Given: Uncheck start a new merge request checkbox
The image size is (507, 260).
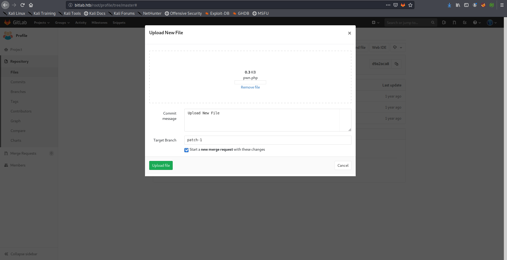Looking at the screenshot, I should (x=186, y=150).
